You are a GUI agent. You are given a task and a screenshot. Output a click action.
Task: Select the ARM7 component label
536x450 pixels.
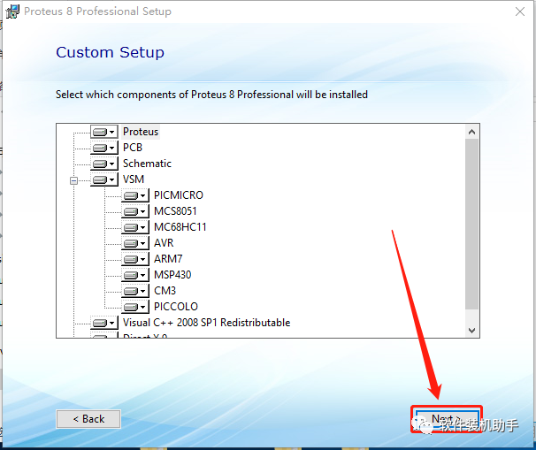click(x=168, y=259)
